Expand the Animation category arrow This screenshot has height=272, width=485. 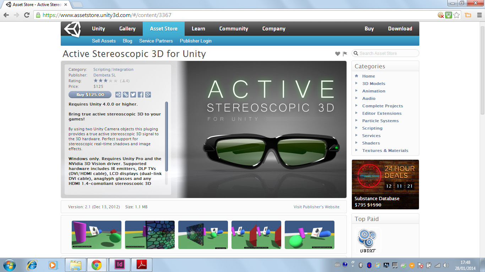(x=356, y=91)
